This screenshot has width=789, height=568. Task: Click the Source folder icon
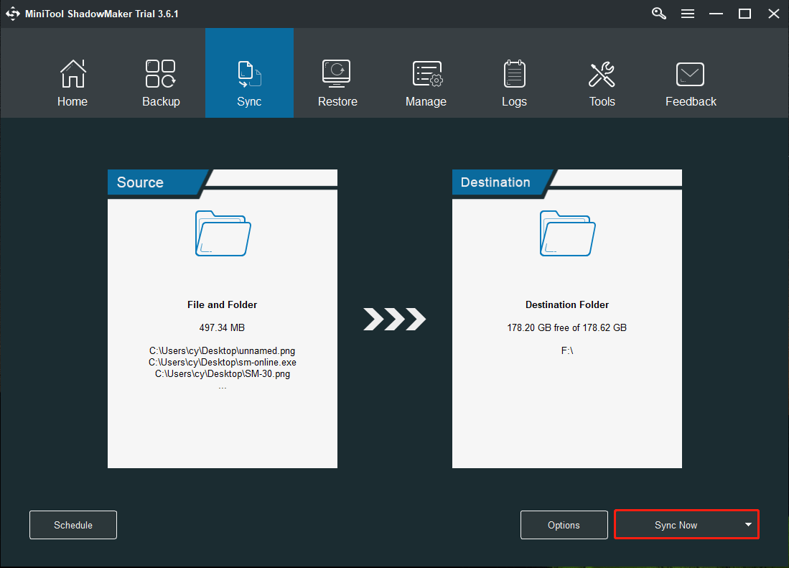pyautogui.click(x=223, y=233)
